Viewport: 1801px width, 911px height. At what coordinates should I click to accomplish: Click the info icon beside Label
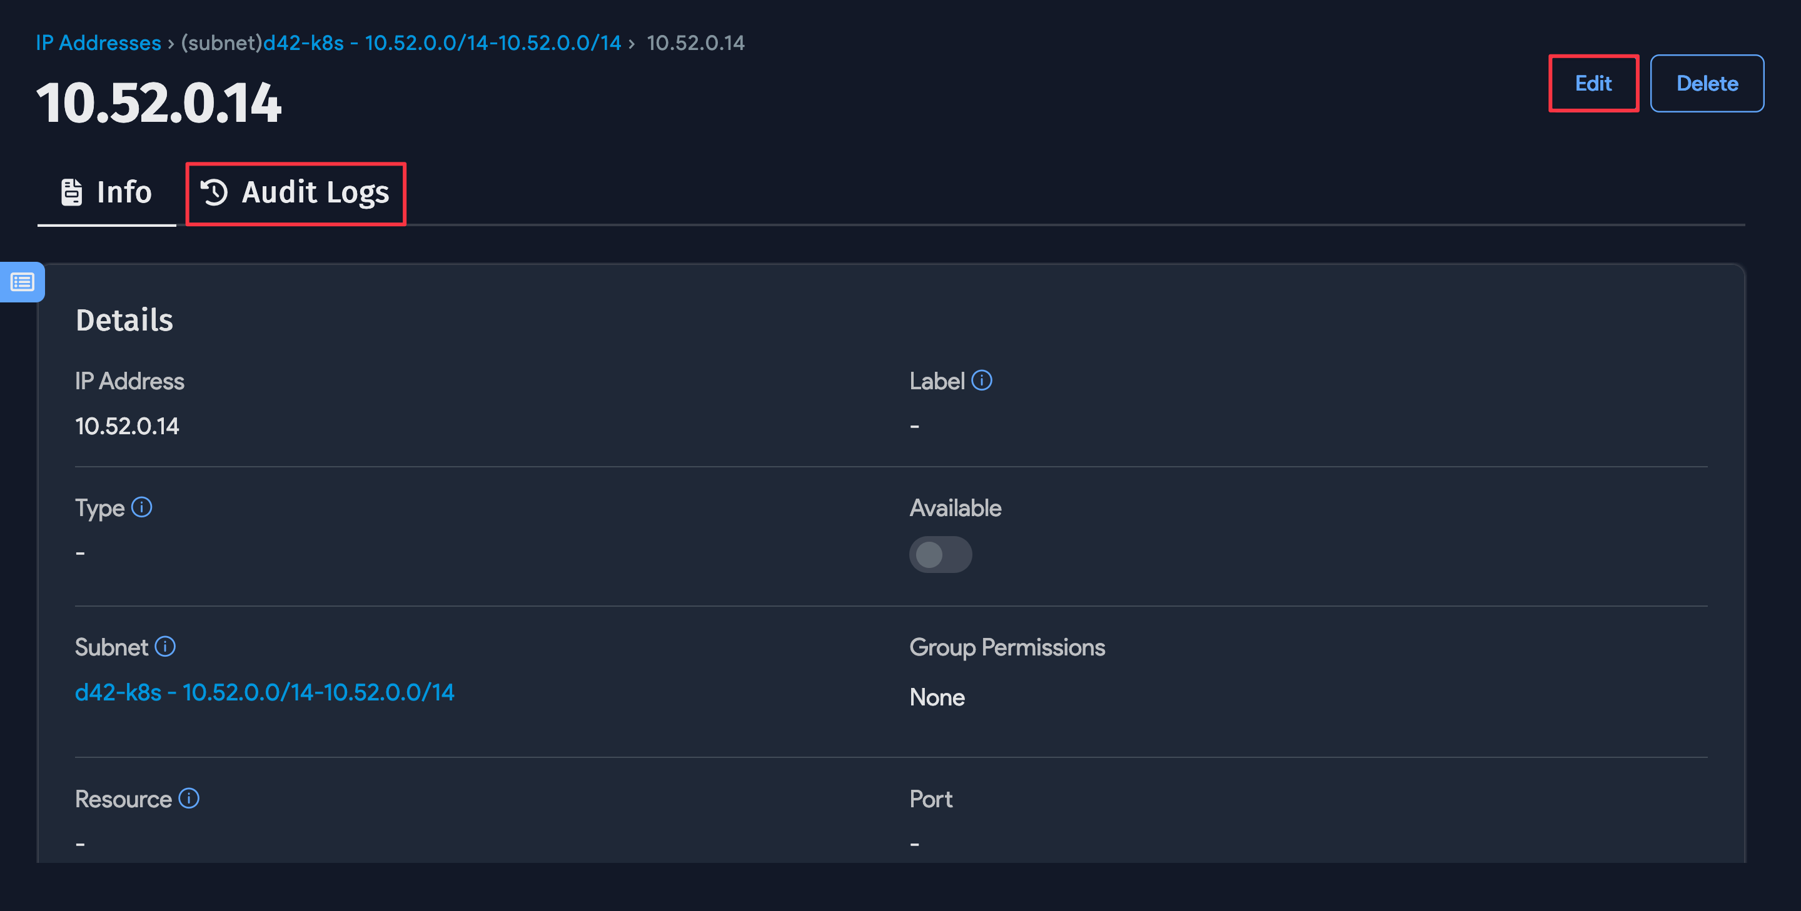coord(982,381)
